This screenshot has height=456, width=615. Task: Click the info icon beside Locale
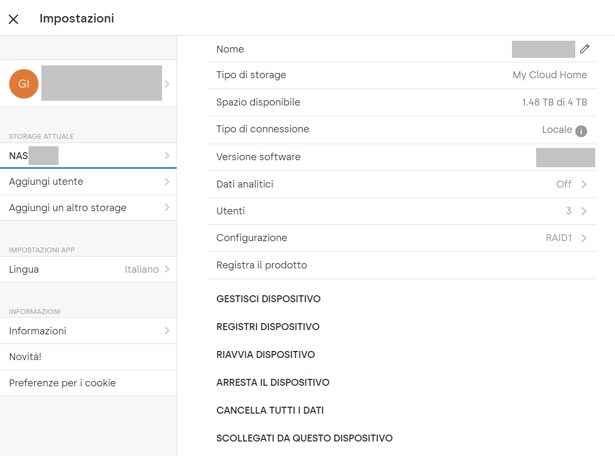pos(581,131)
